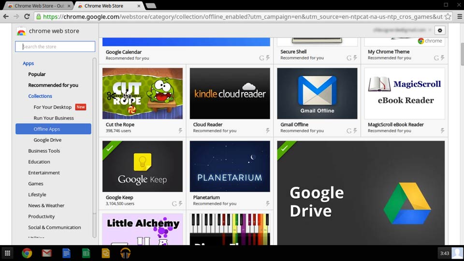Screen dimensions: 464x261
Task: Open Play Music headphones icon
Action: 126,253
